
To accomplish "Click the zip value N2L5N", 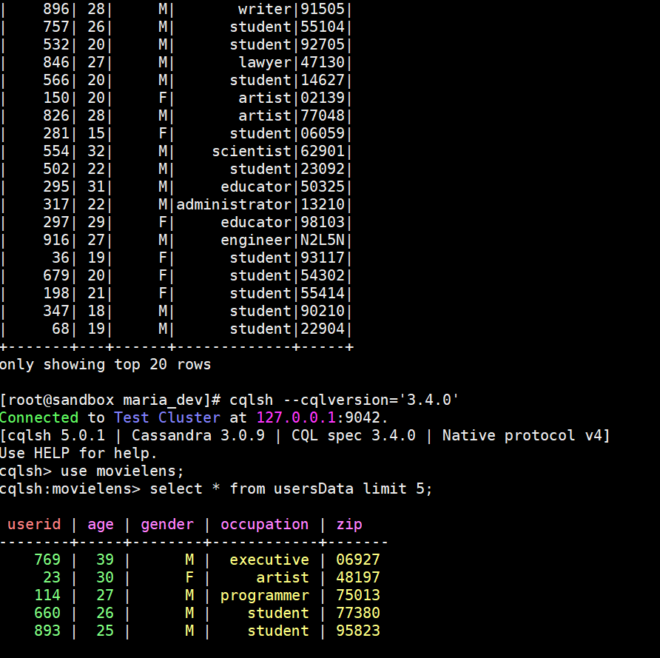I will [x=323, y=240].
